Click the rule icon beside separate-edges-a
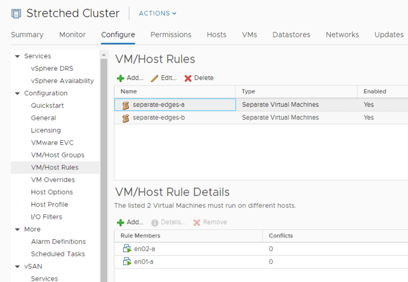408x282 pixels. (x=126, y=105)
